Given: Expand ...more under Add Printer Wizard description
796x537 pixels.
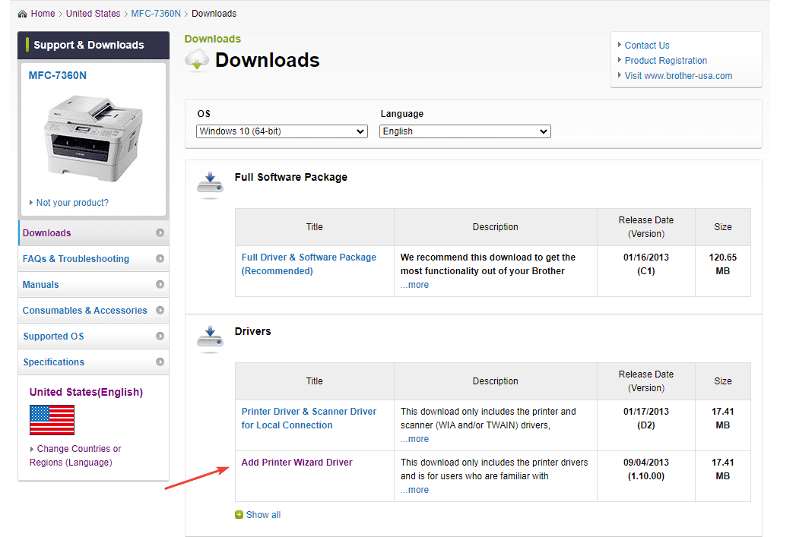Looking at the screenshot, I should point(414,490).
